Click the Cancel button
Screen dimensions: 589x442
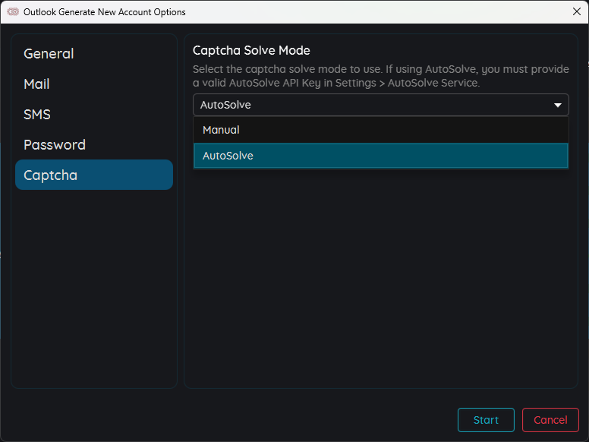pyautogui.click(x=550, y=420)
